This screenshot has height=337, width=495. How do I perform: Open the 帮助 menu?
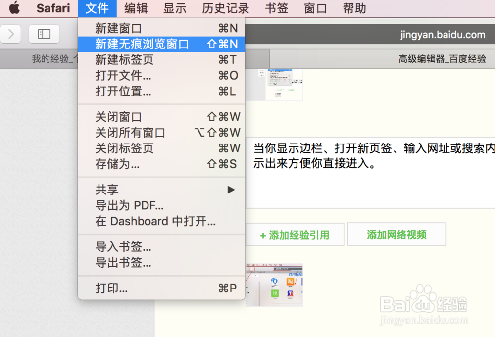click(354, 8)
